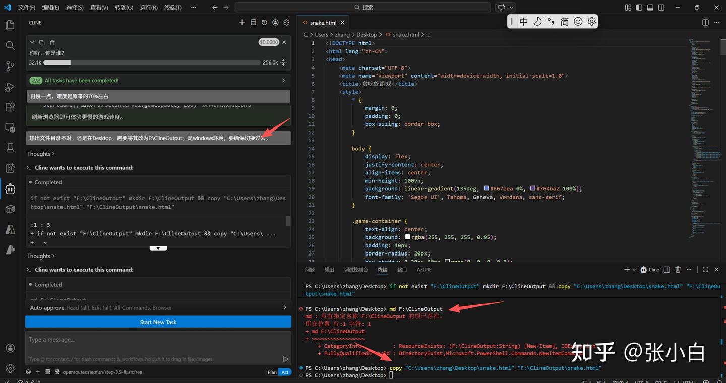Click the #667eea color swatch in editor
The width and height of the screenshot is (726, 383).
[486, 189]
